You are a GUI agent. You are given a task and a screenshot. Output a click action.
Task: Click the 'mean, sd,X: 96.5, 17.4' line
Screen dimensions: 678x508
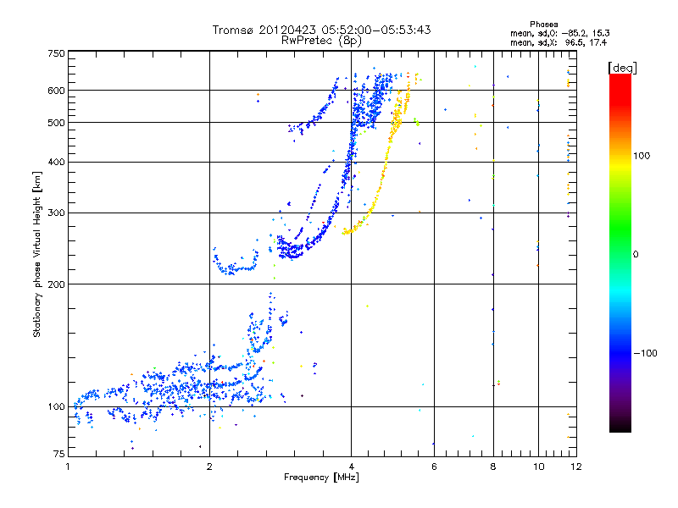point(559,43)
